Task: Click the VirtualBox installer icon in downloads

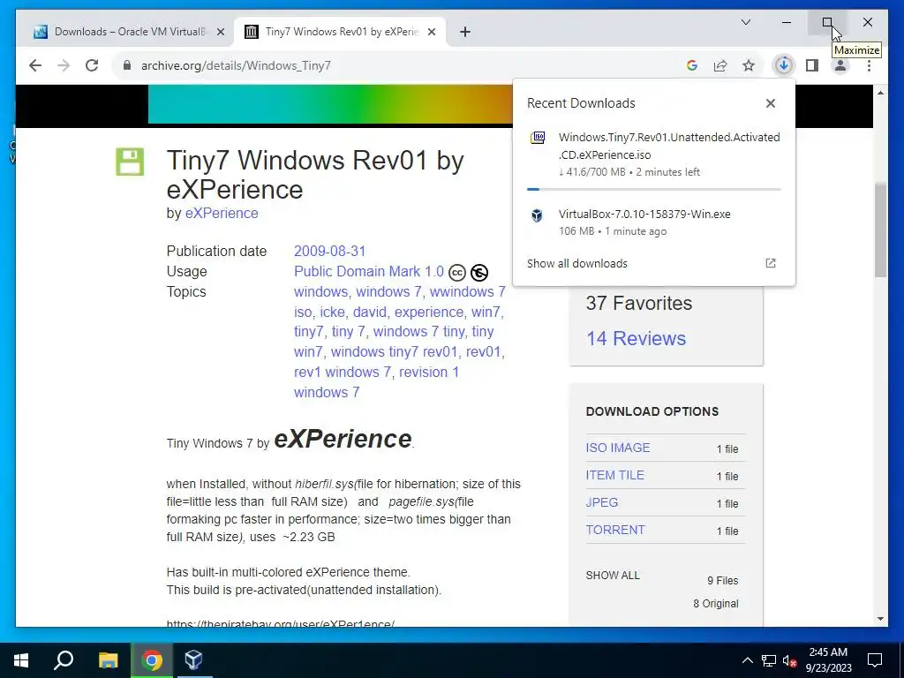Action: (x=537, y=215)
